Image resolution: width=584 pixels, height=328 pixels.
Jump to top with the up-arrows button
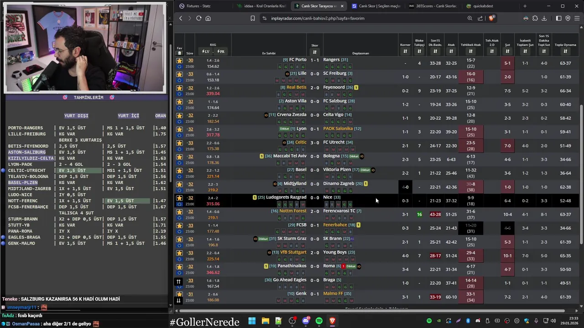click(x=178, y=282)
